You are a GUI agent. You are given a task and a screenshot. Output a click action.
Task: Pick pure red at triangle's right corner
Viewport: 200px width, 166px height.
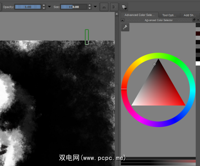pos(184,105)
